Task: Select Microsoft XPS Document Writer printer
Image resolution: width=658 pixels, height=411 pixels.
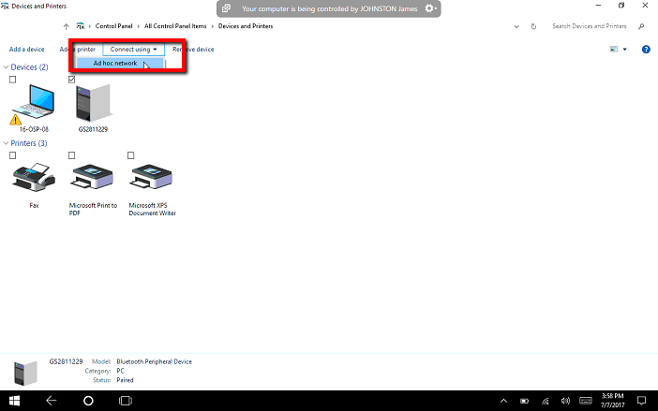Action: [x=152, y=178]
